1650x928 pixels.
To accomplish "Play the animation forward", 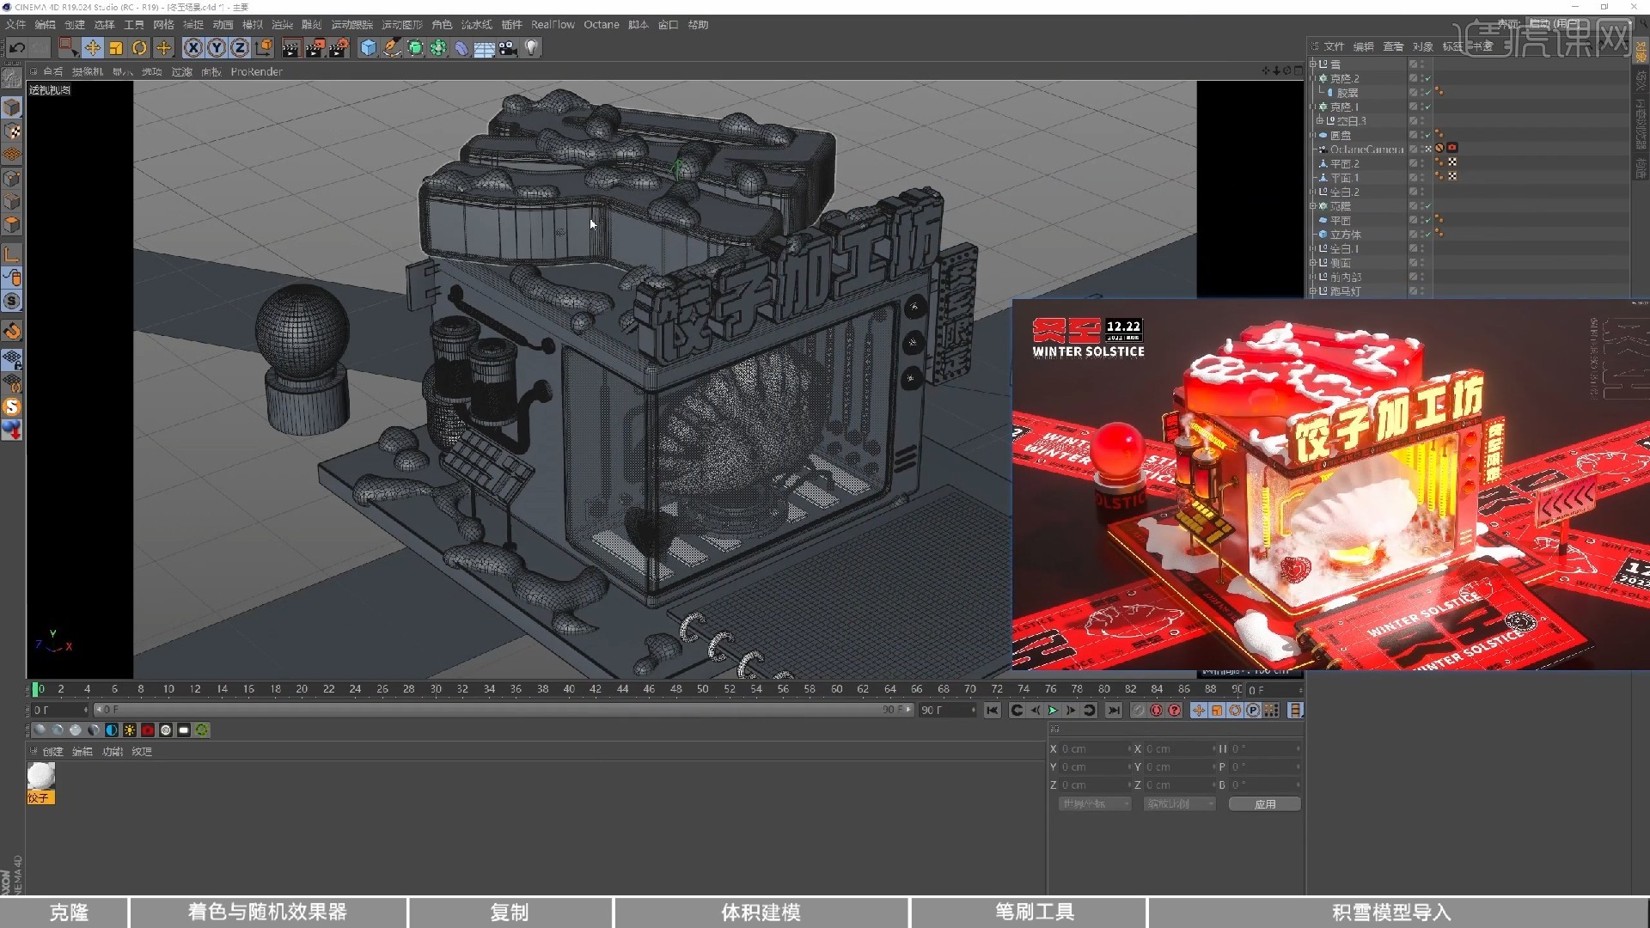I will click(1053, 711).
